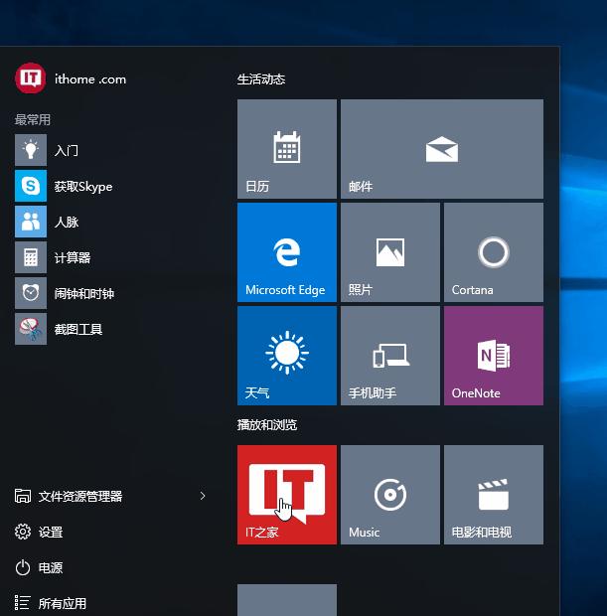607x616 pixels.
Task: Select 入门 in most used list
Action: [x=67, y=150]
